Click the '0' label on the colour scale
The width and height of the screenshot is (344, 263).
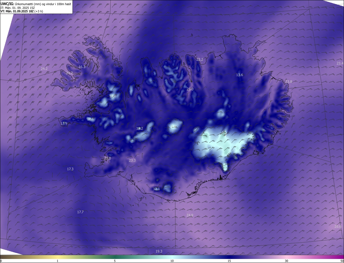1,261
